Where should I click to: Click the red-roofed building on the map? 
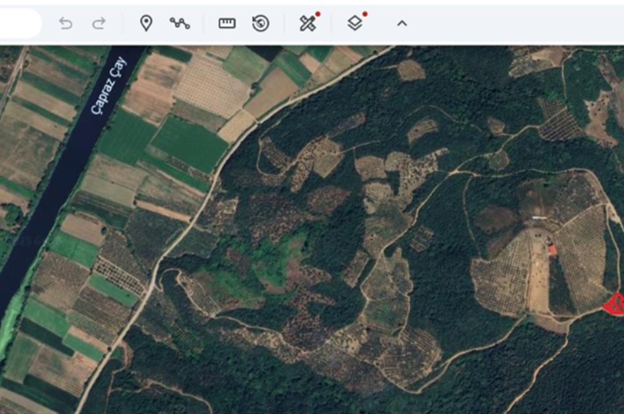[x=553, y=249]
